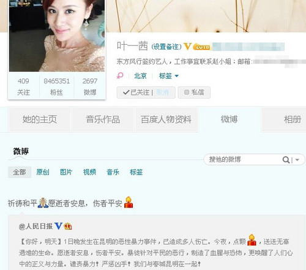Filter posts by 原创
The width and height of the screenshot is (306, 270).
pyautogui.click(x=43, y=172)
